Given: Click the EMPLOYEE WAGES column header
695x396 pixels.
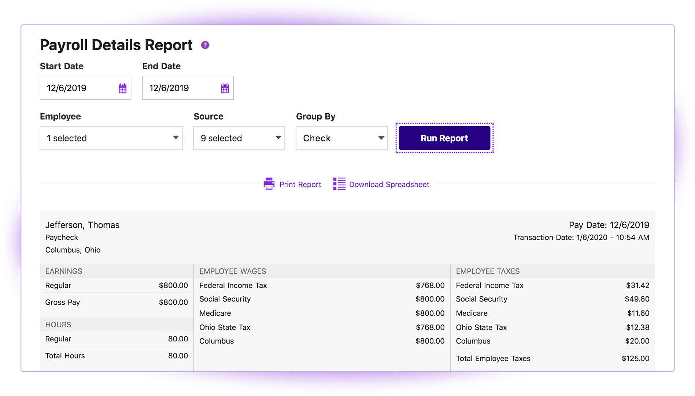Looking at the screenshot, I should coord(233,271).
